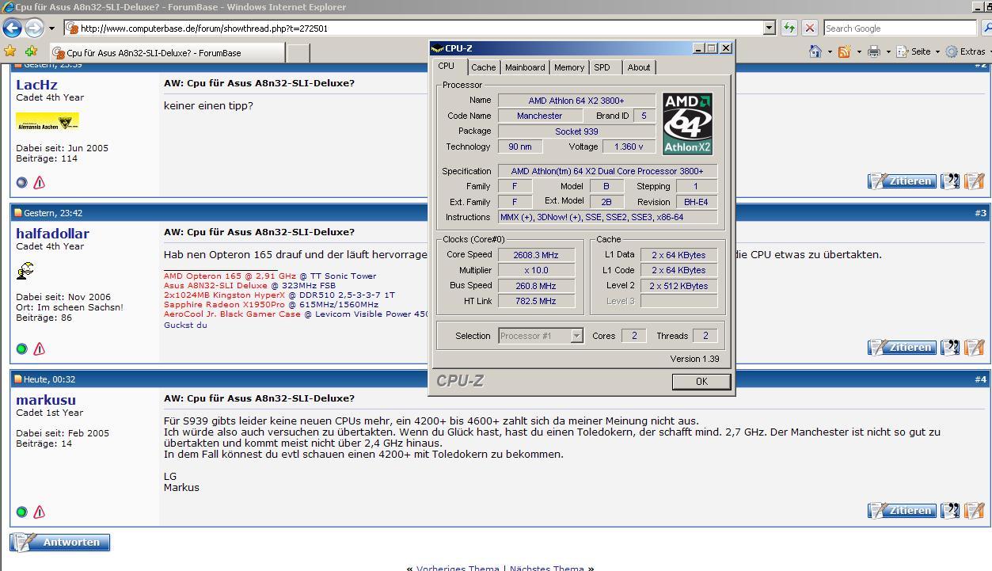The height and width of the screenshot is (571, 992).
Task: Switch to the About tab in CPU-Z
Action: pos(638,67)
